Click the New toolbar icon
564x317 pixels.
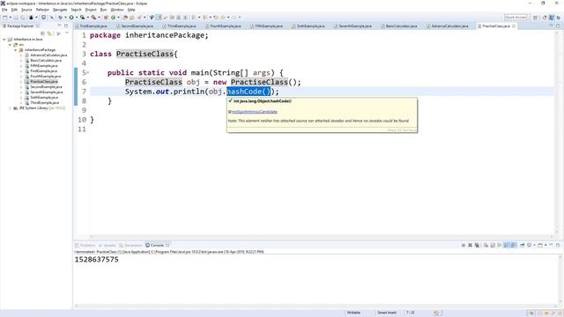pos(5,18)
